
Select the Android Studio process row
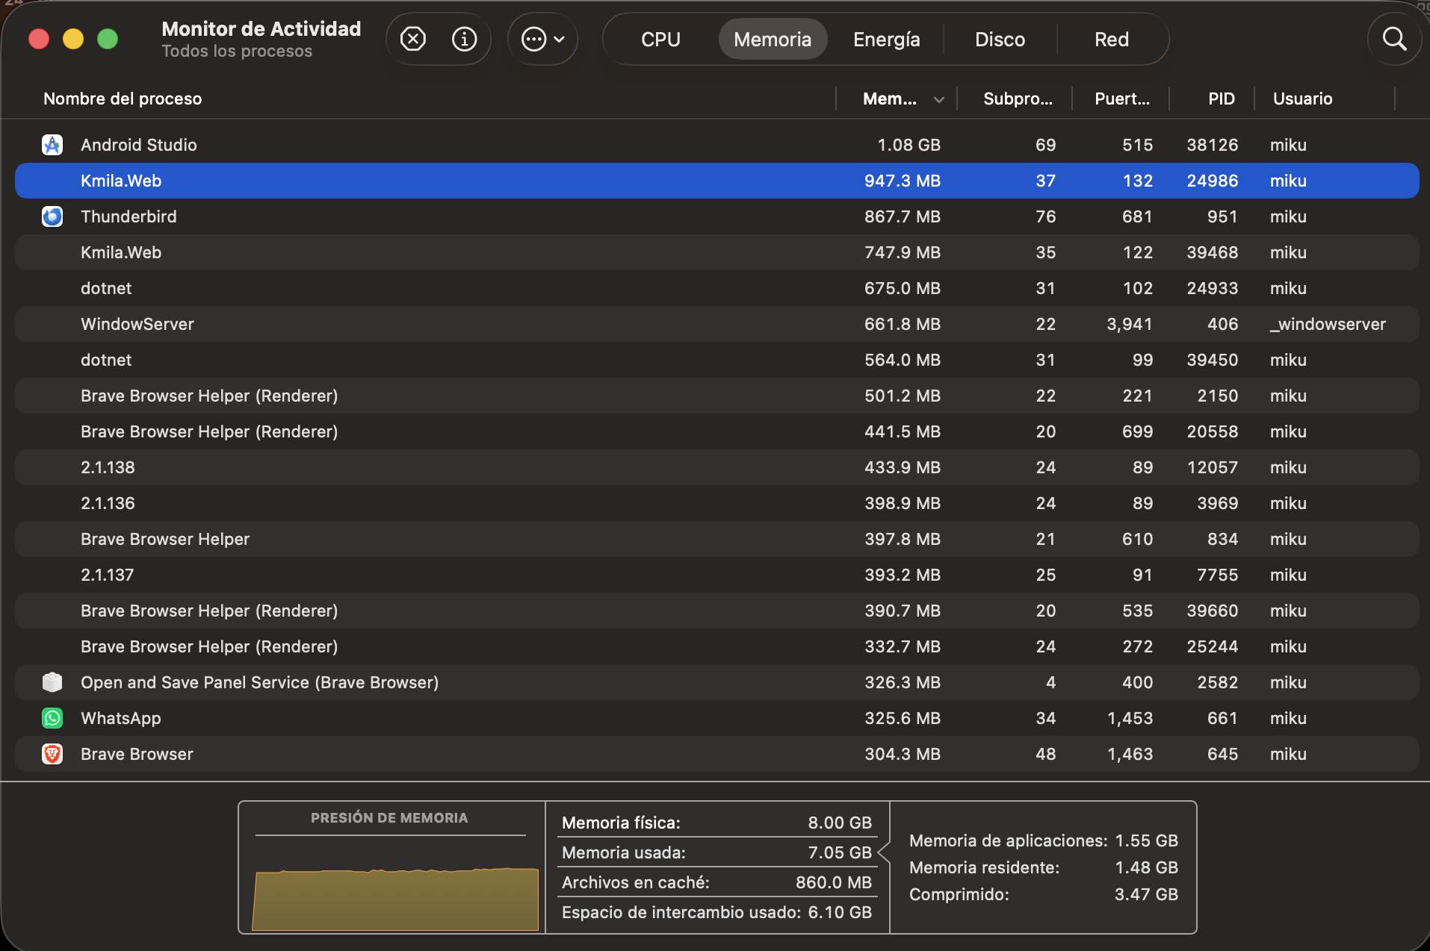[717, 145]
